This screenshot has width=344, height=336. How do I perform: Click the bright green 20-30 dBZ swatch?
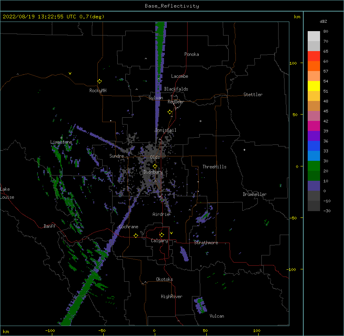tap(314, 166)
